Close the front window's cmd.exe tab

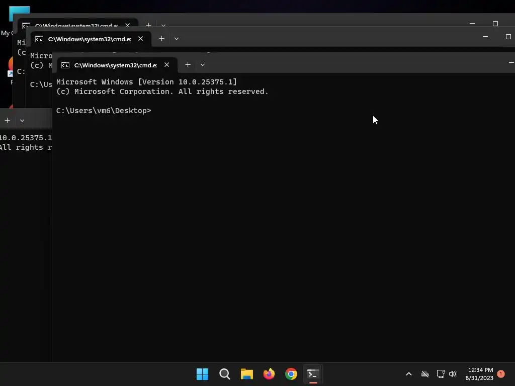167,65
